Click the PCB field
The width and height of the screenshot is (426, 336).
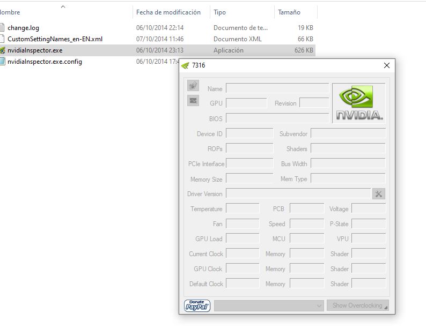[x=307, y=208]
